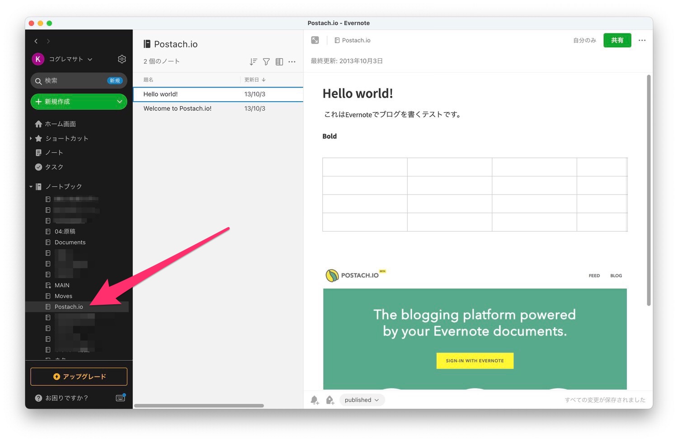Open the published tag dropdown

coord(362,400)
